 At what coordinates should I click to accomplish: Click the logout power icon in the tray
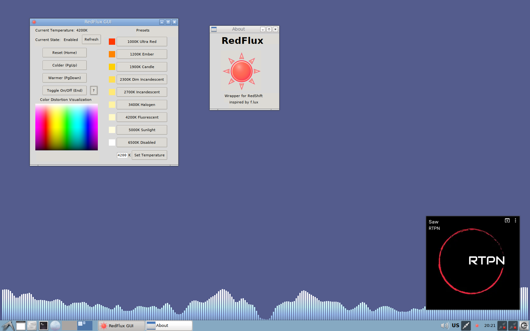click(x=524, y=325)
